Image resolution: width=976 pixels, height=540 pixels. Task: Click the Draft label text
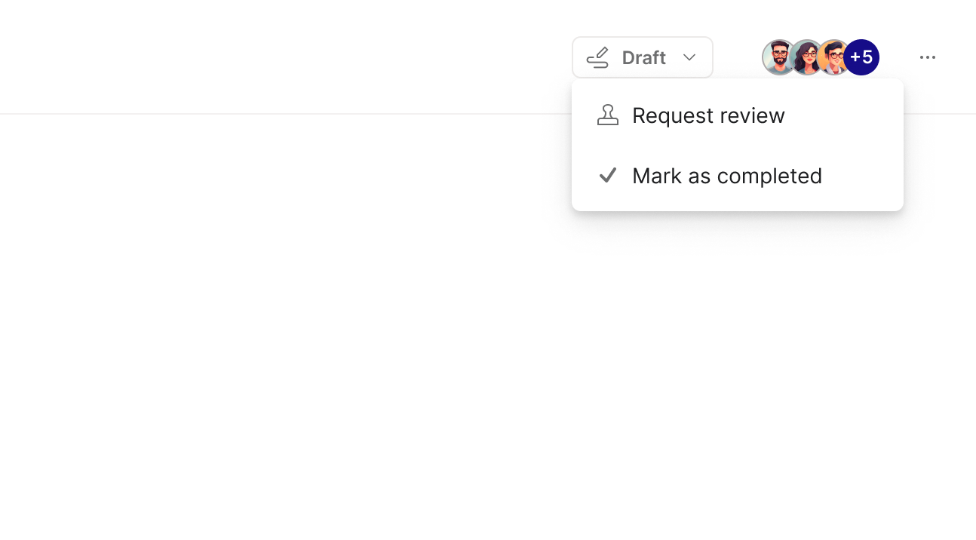tap(643, 57)
